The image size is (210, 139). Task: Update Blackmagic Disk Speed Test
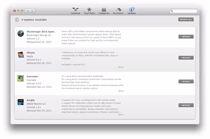[186, 37]
